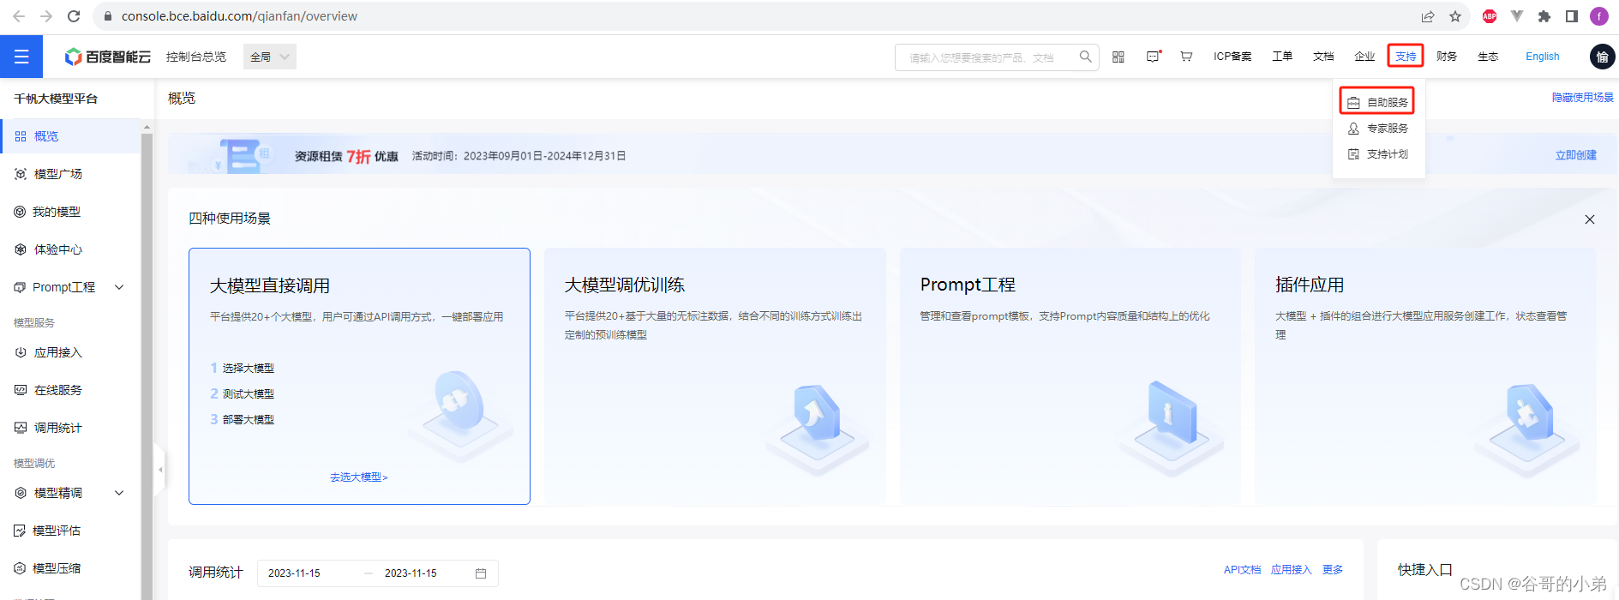Open the 支持 header menu
The width and height of the screenshot is (1619, 600).
click(x=1406, y=57)
